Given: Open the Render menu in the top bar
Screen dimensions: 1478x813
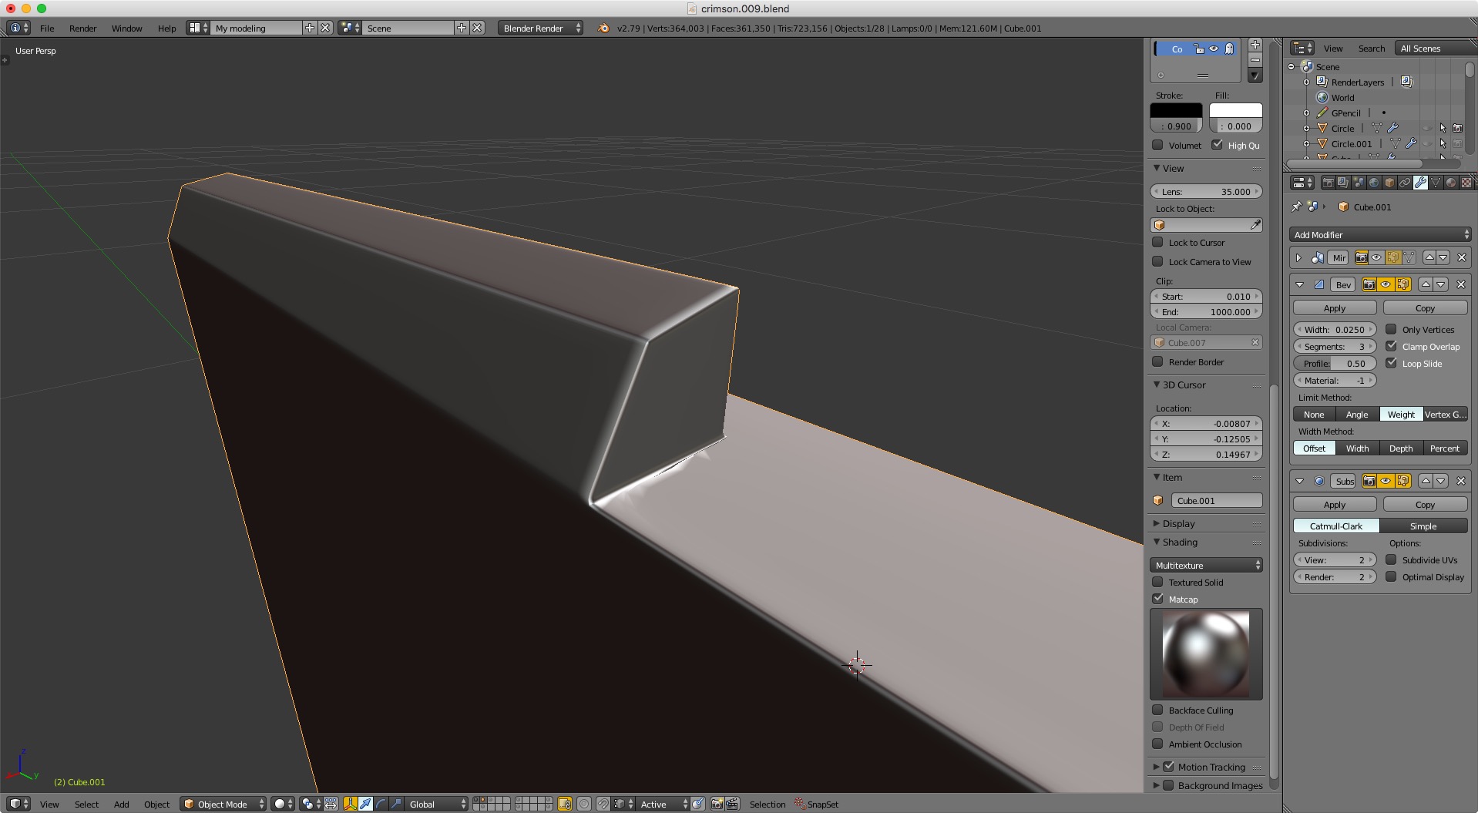Looking at the screenshot, I should tap(82, 29).
